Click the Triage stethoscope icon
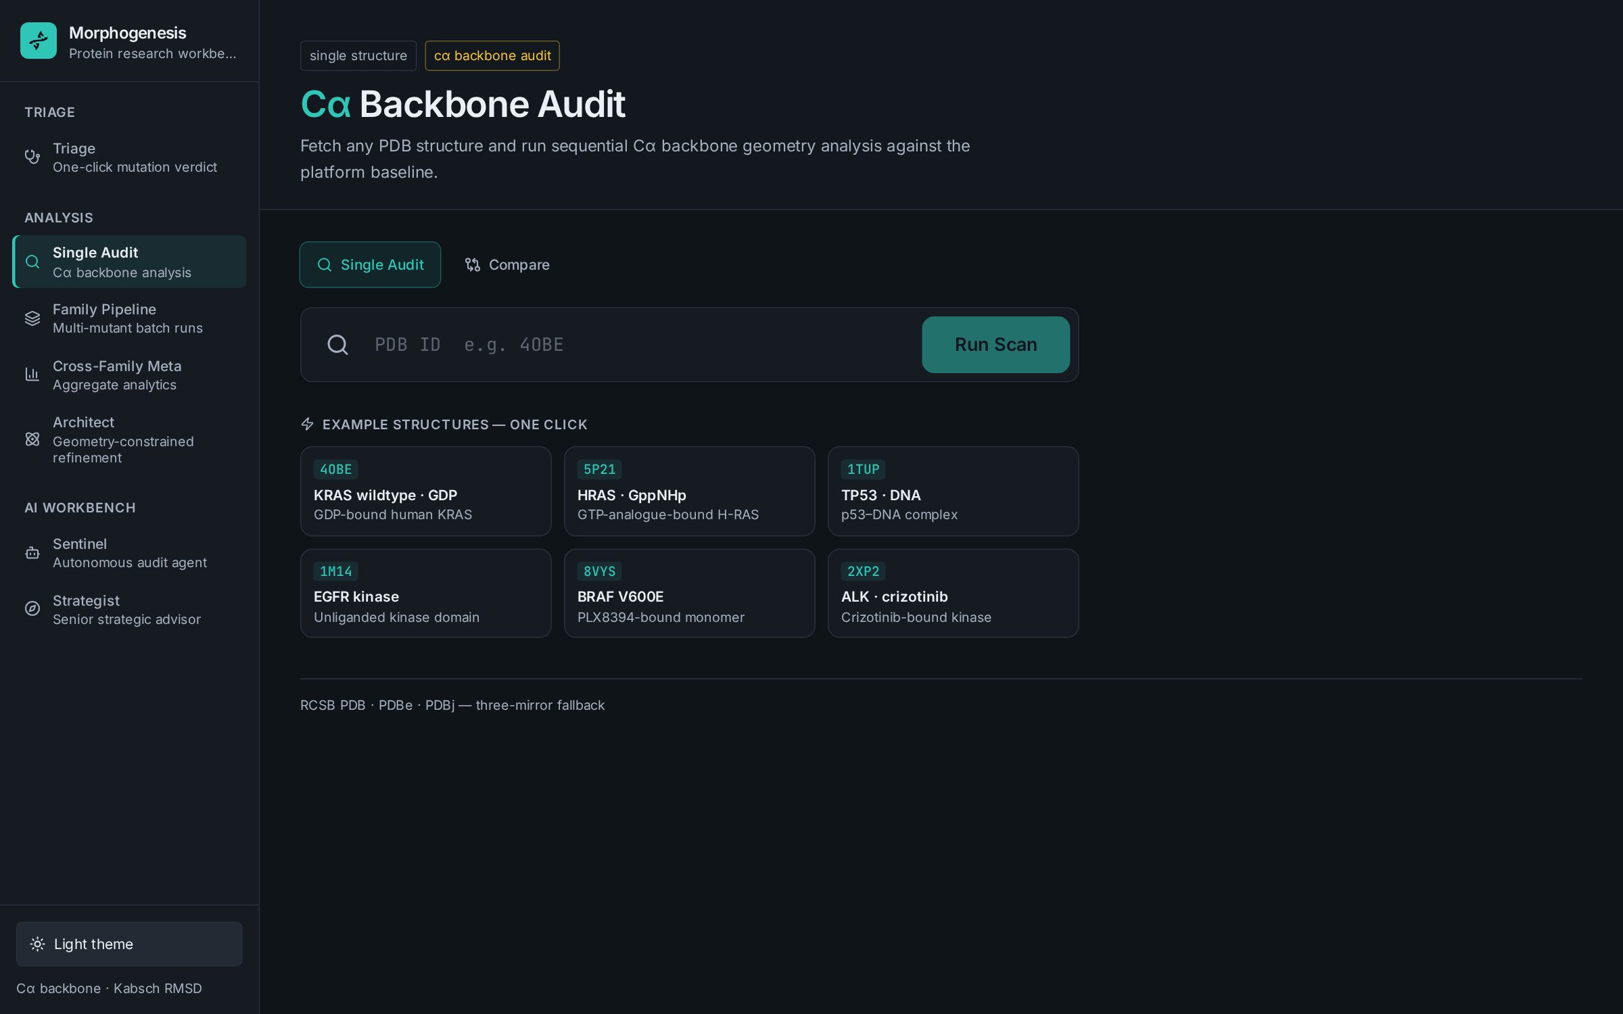The height and width of the screenshot is (1014, 1623). (x=32, y=157)
